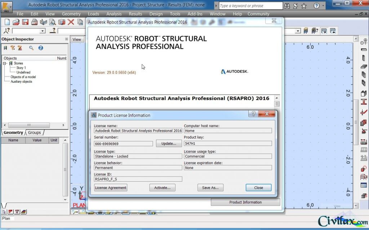The height and width of the screenshot is (230, 369).
Task: Click the Serial number field
Action: 123,144
